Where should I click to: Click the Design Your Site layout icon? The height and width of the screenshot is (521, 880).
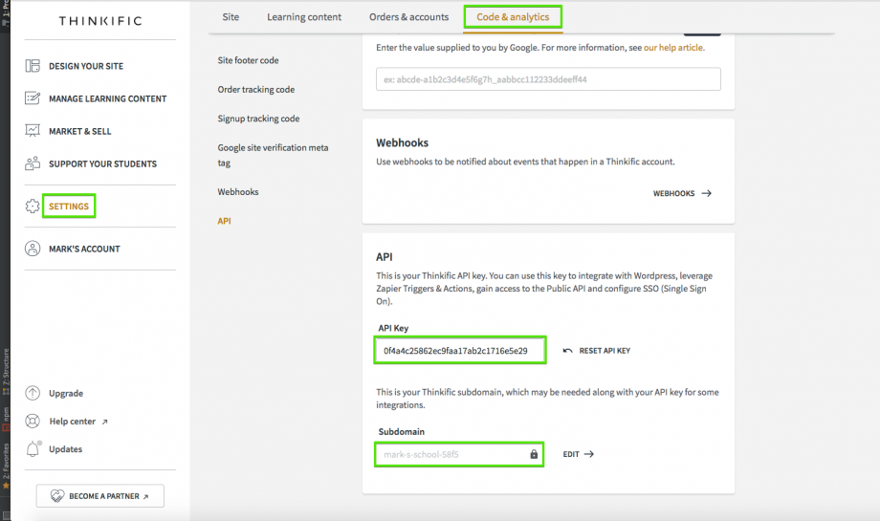33,66
